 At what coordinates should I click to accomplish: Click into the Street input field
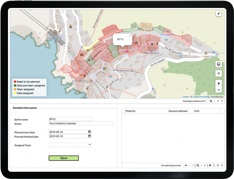pyautogui.click(x=81, y=123)
